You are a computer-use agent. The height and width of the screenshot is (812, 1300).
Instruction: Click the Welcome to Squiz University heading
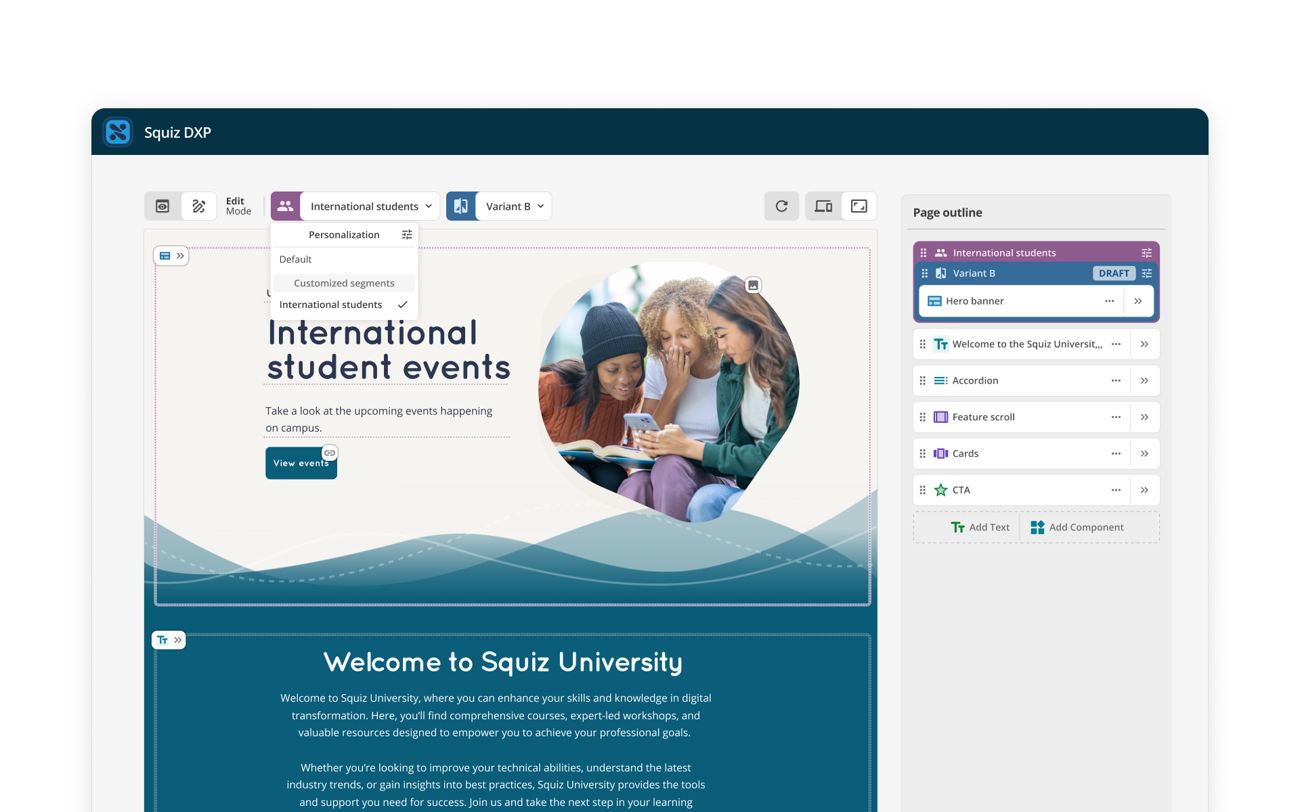503,662
